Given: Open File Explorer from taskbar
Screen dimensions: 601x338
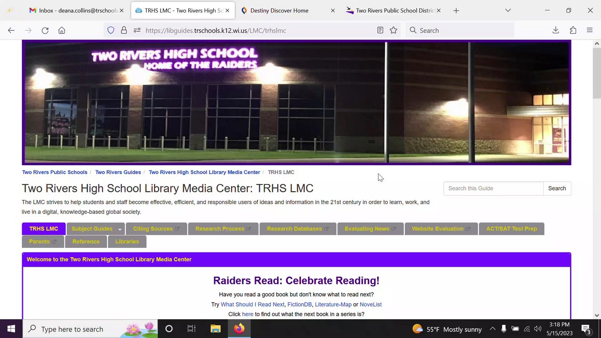Looking at the screenshot, I should pyautogui.click(x=216, y=329).
